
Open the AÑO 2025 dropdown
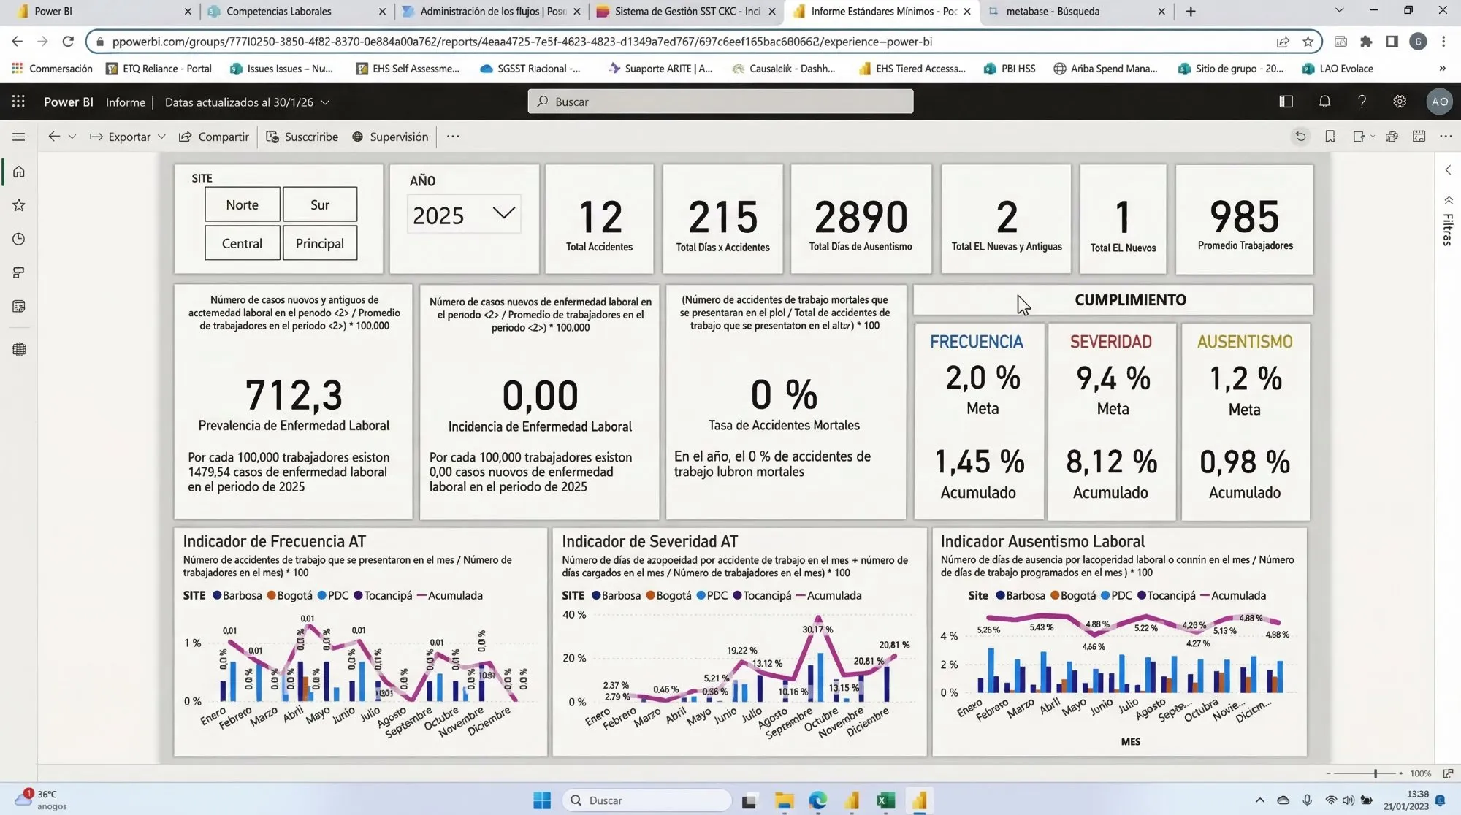tap(464, 215)
